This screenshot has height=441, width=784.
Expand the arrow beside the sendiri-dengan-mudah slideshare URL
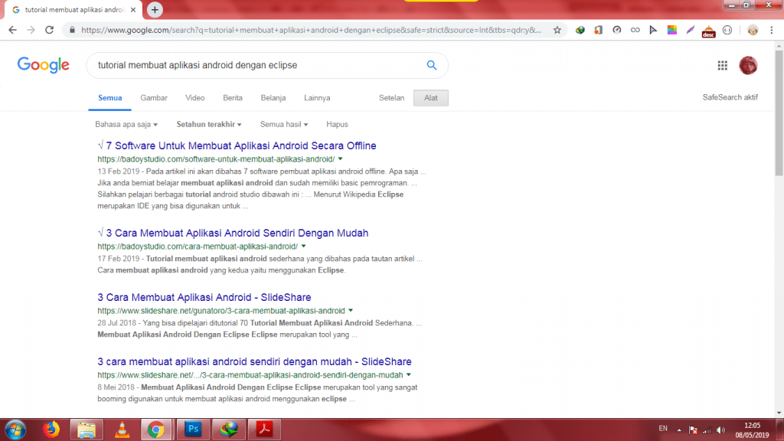(x=409, y=375)
